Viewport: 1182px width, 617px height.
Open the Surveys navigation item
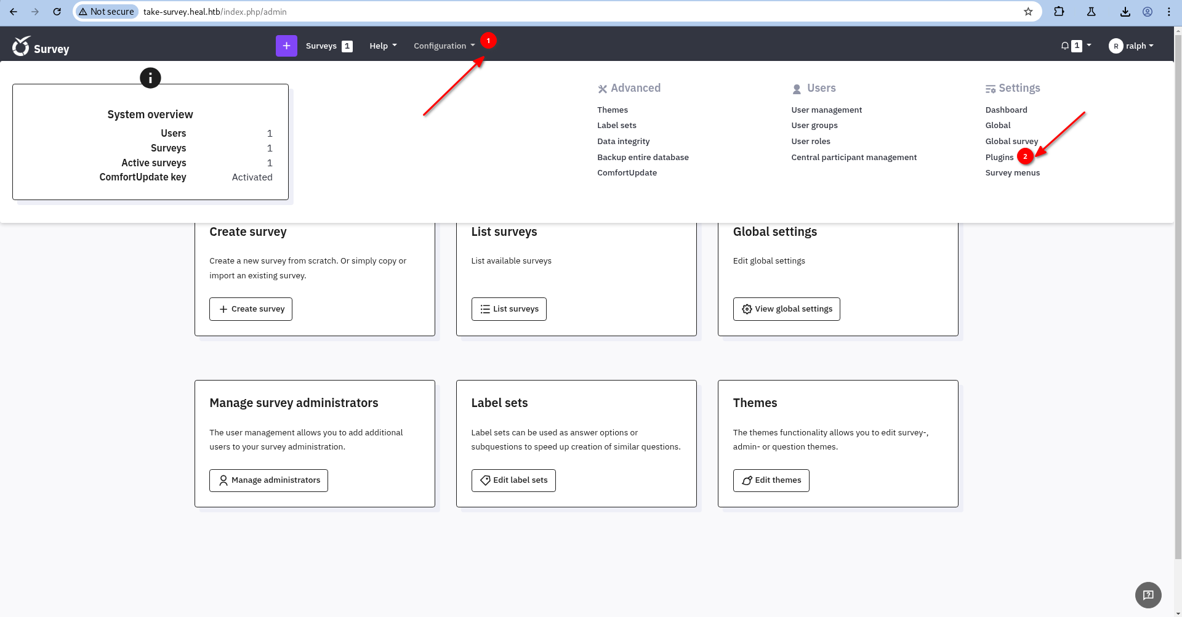tap(321, 46)
